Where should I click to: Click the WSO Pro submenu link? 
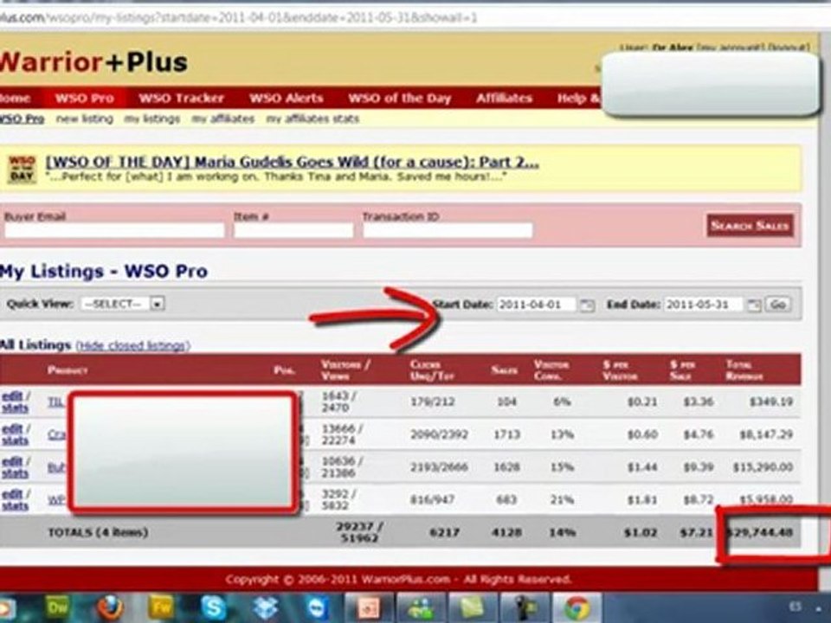click(22, 119)
